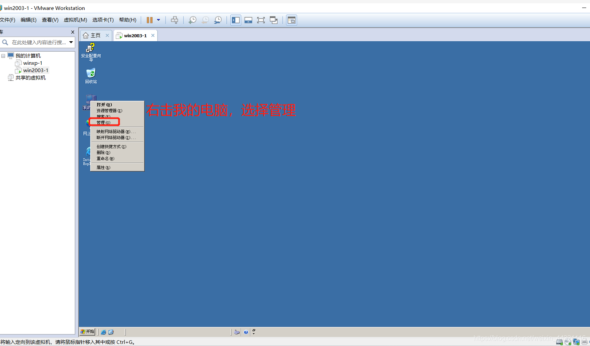Screen dimensions: 590x346
Task: Choose 打开(O) from the context menu
Action: [x=117, y=105]
